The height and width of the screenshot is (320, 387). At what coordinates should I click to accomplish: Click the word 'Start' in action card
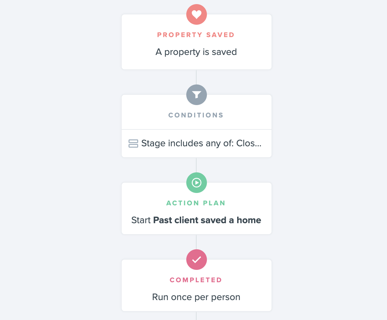click(x=141, y=220)
